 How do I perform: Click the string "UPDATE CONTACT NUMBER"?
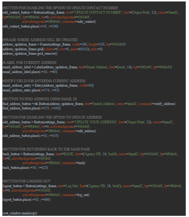coord(98,12)
